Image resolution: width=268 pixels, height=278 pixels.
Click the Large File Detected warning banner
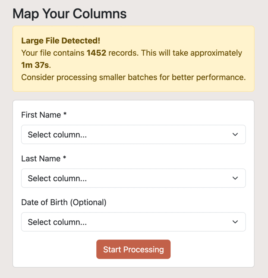tap(133, 59)
